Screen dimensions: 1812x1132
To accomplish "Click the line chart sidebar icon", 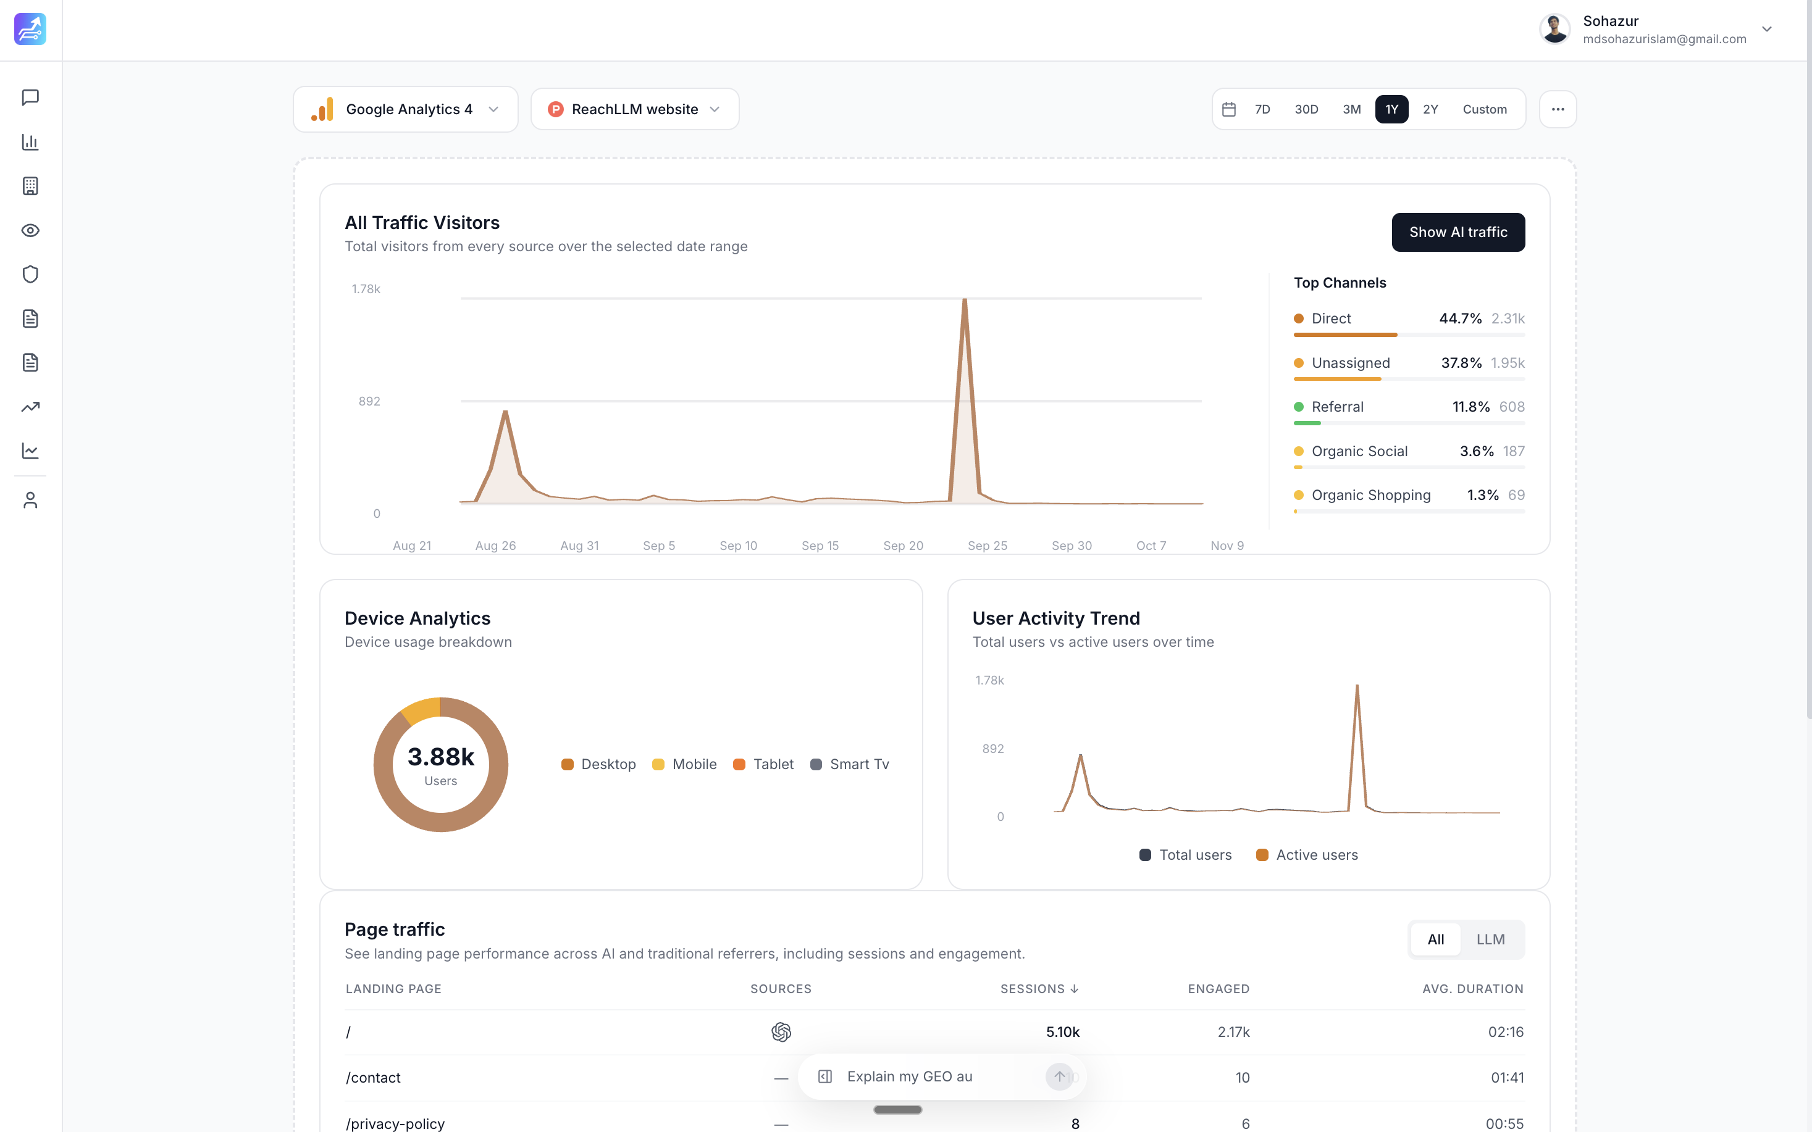I will pos(30,451).
